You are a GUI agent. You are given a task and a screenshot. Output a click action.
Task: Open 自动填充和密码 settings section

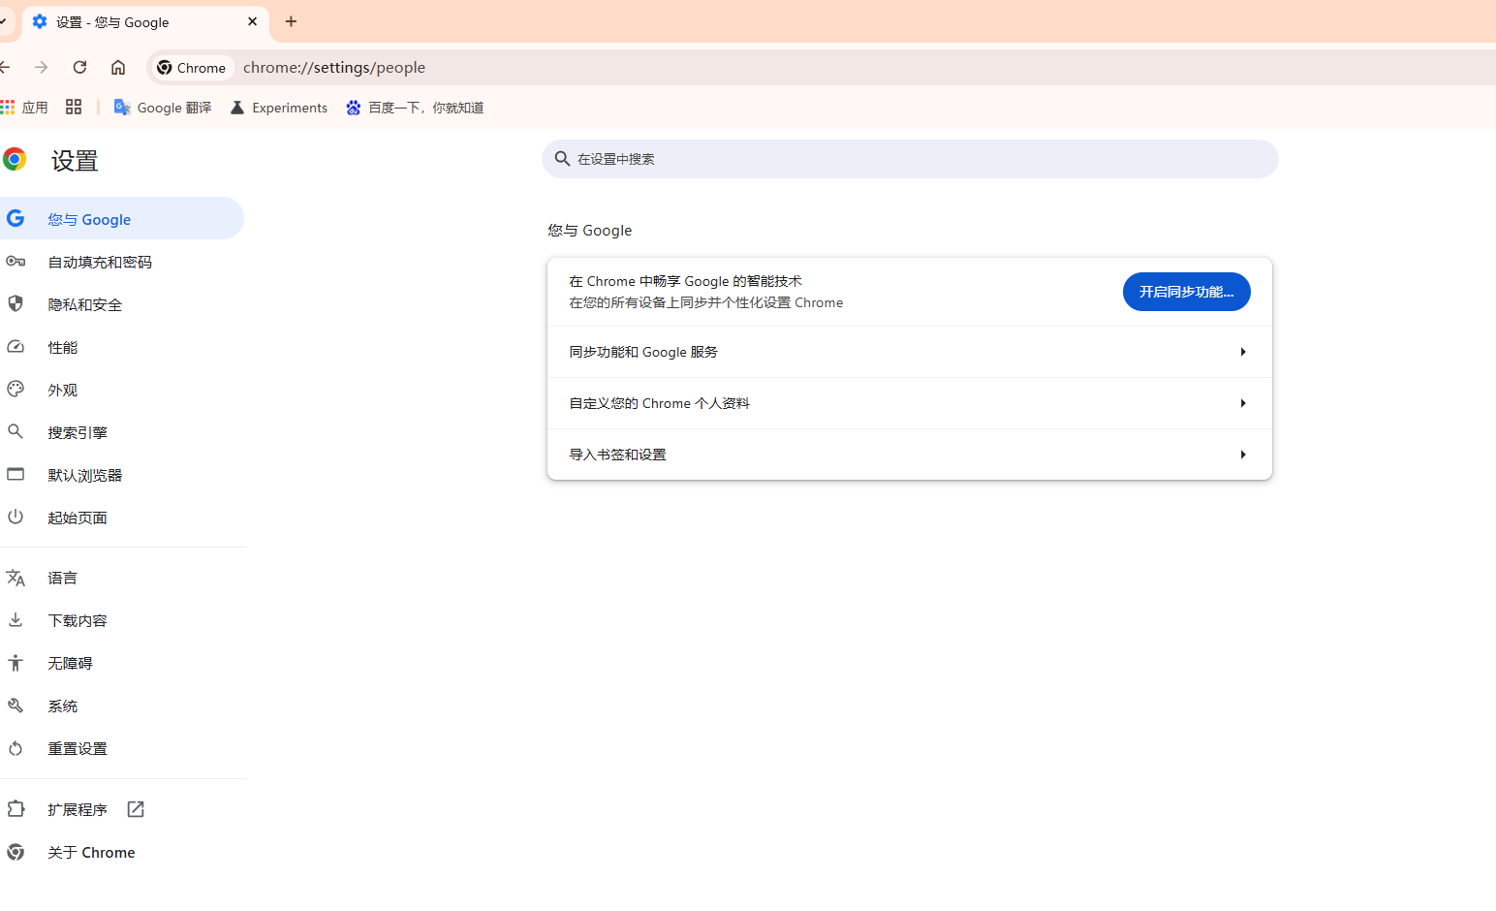coord(121,262)
